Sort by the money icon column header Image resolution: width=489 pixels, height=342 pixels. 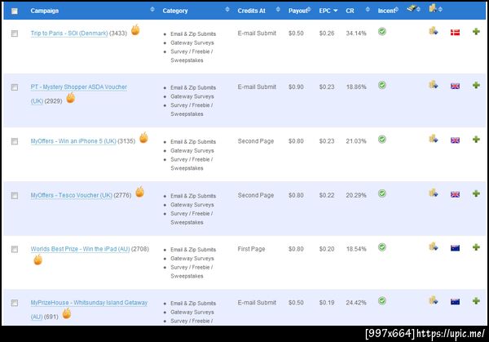click(412, 9)
